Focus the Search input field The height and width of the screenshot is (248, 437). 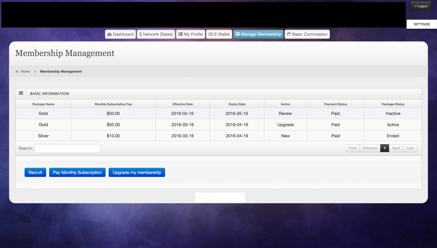[x=67, y=148]
